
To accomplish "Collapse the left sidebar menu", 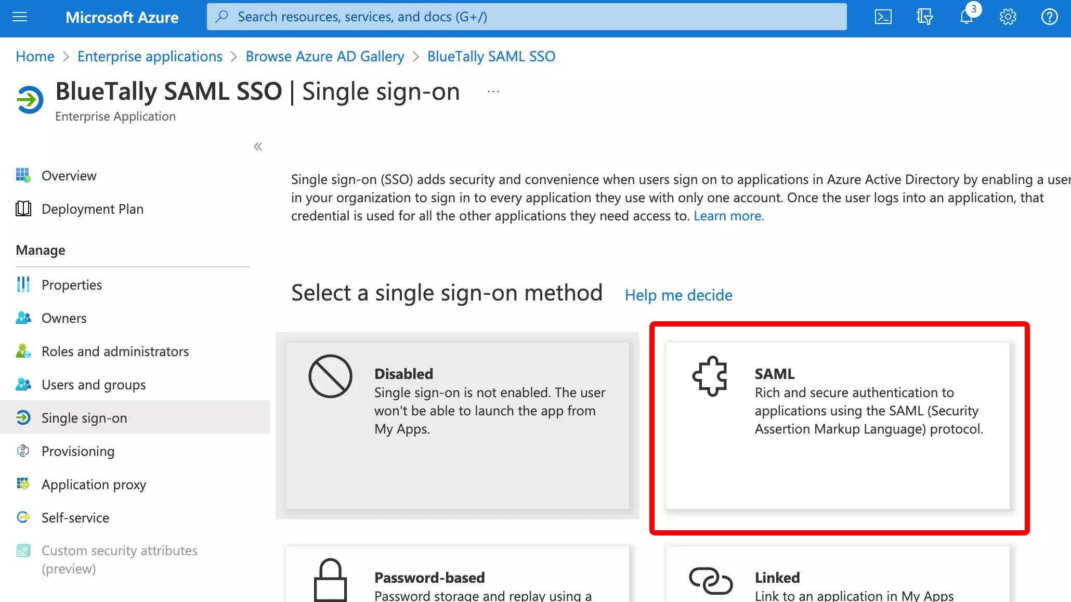I will [258, 147].
